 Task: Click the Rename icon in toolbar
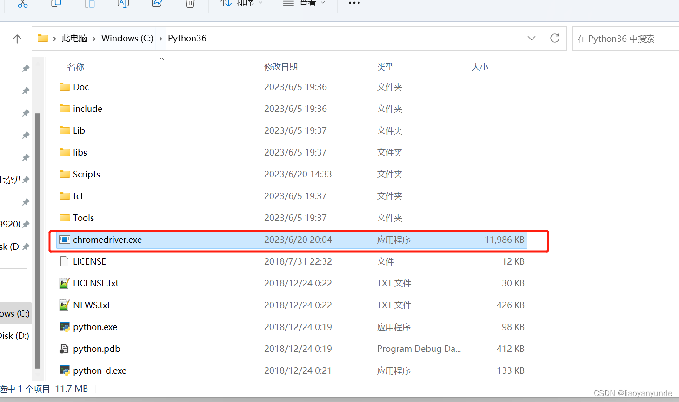coord(123,4)
